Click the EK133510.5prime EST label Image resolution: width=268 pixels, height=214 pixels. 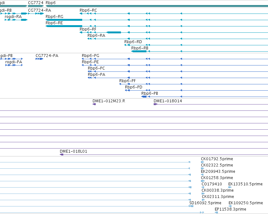coord(245,184)
